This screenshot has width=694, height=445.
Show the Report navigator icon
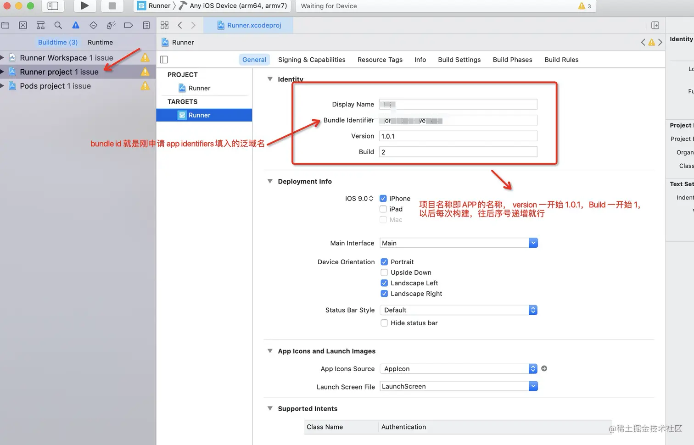tap(146, 25)
